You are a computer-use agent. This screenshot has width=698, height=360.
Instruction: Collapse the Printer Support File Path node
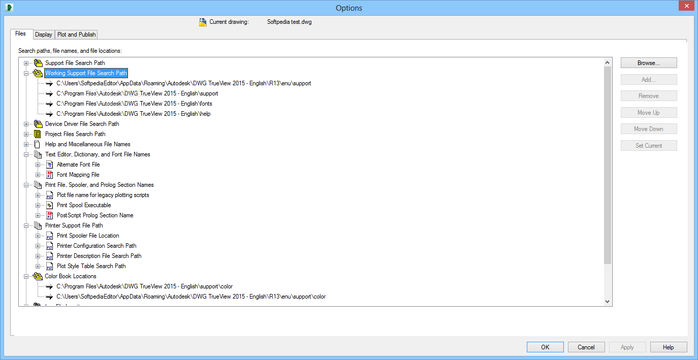click(x=26, y=225)
